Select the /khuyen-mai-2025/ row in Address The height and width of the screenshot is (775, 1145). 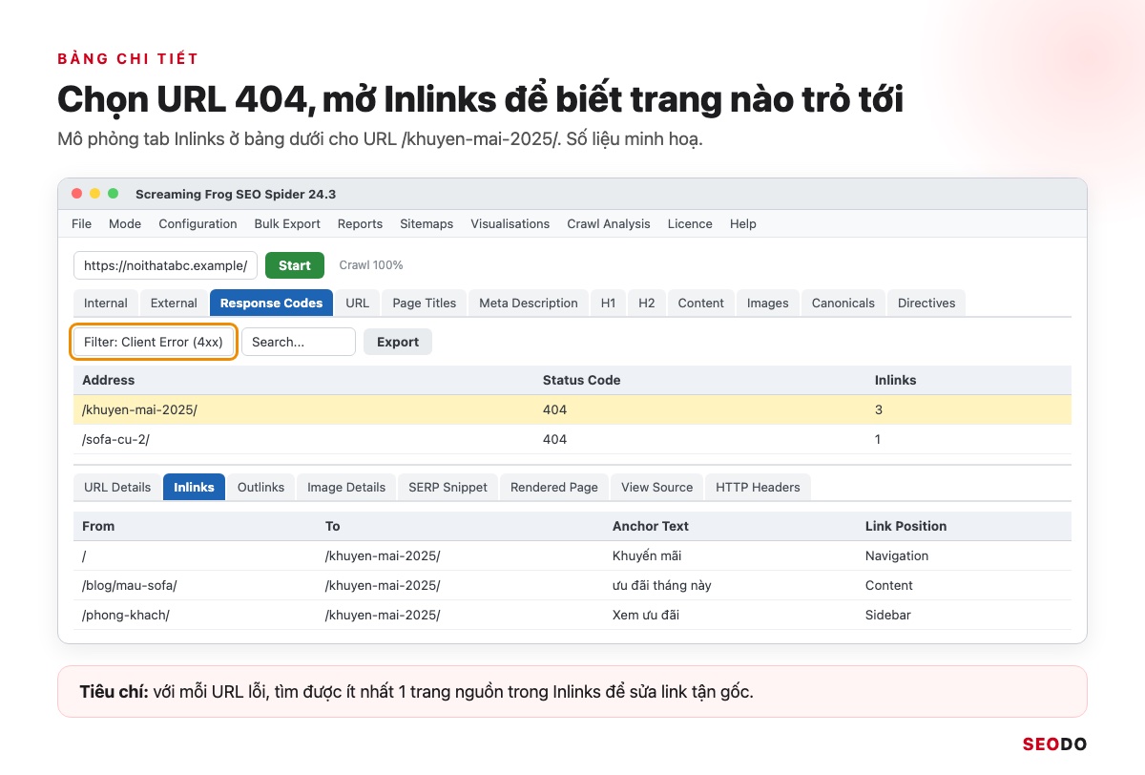[572, 409]
